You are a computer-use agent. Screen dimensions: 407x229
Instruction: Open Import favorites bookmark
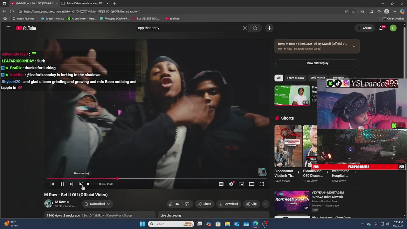point(23,19)
